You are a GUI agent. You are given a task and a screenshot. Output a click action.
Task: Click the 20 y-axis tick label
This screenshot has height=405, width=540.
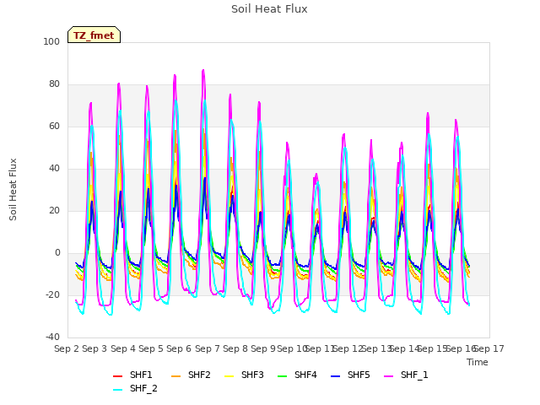coord(54,210)
